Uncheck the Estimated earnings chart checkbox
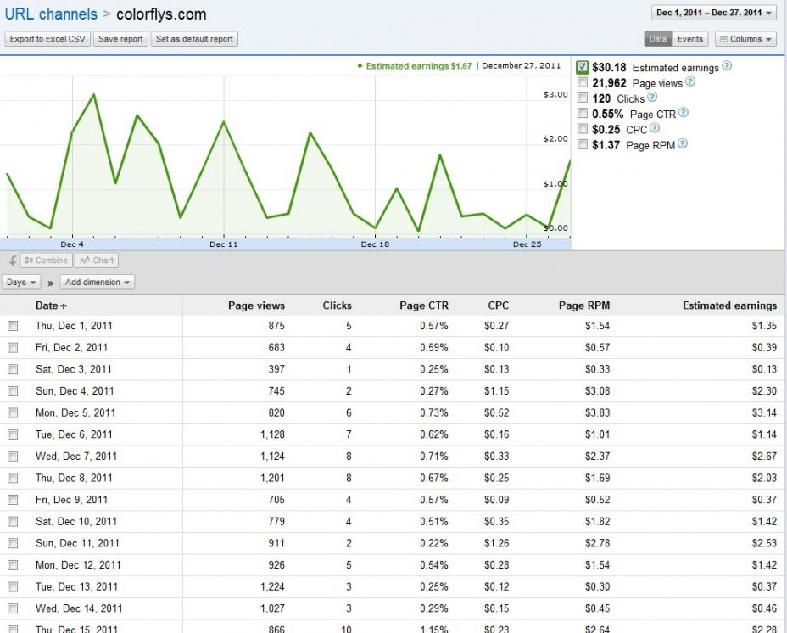This screenshot has height=633, width=787. 583,67
